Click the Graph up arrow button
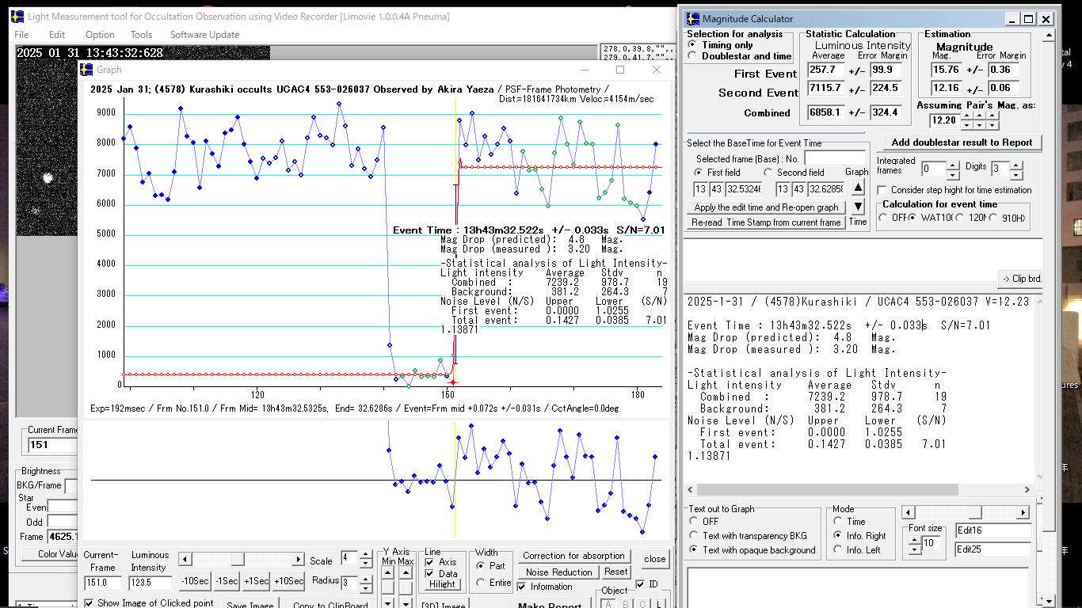The height and width of the screenshot is (608, 1082). [x=858, y=188]
